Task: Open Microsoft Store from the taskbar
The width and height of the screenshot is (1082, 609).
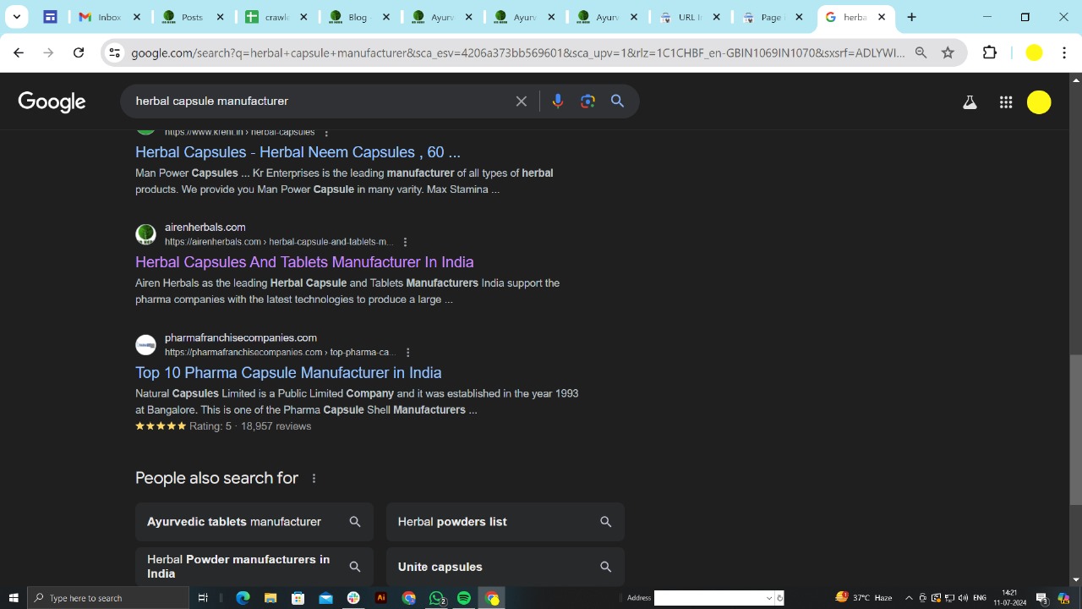Action: [x=298, y=598]
